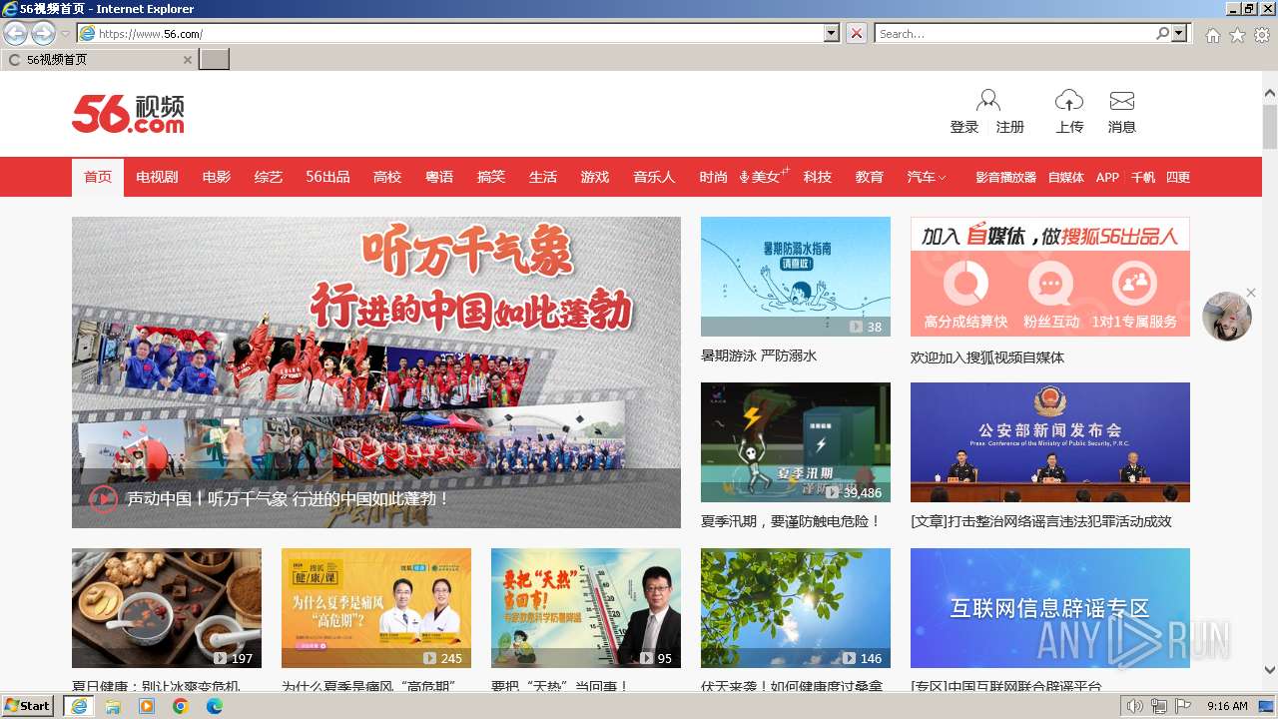The image size is (1278, 719).
Task: Expand the 汽车 menu
Action: [x=927, y=177]
